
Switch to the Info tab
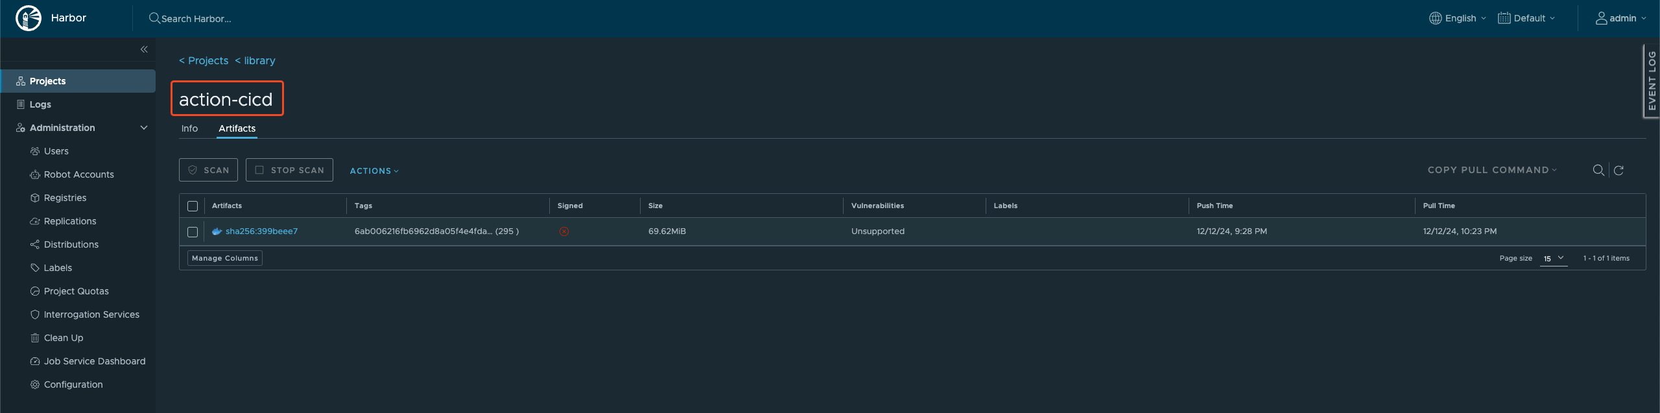pos(189,128)
